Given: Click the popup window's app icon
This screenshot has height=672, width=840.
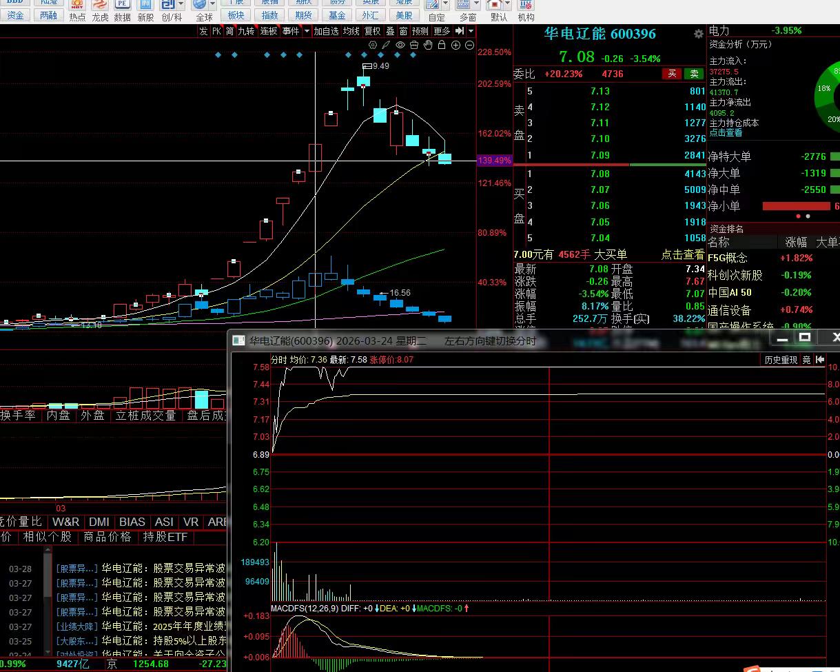Looking at the screenshot, I should click(239, 340).
